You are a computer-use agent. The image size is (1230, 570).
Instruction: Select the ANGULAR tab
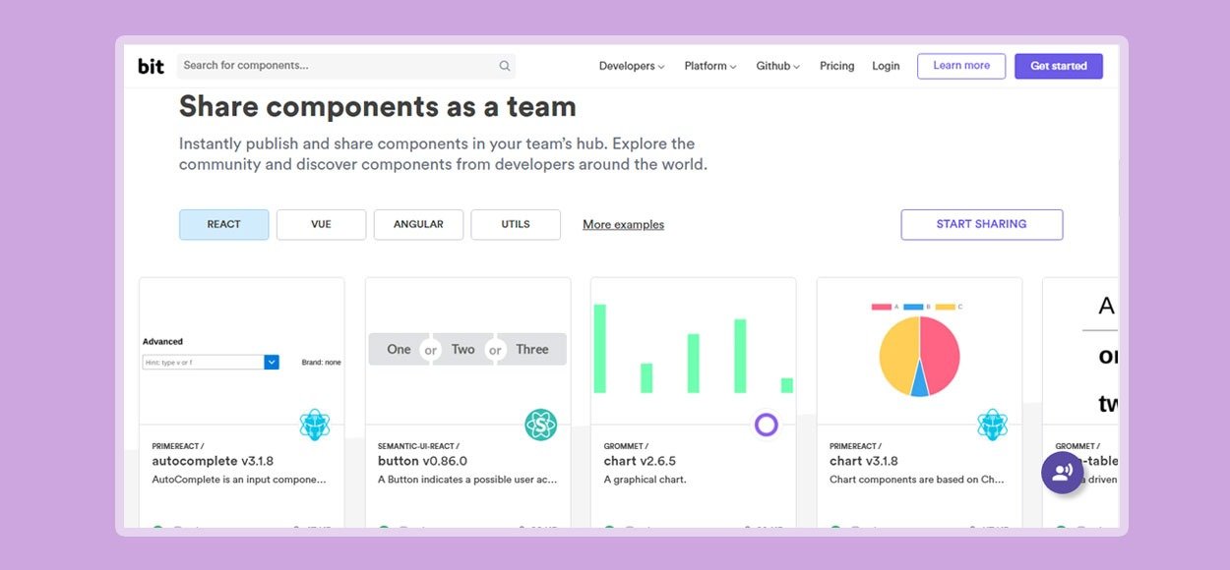(x=418, y=224)
